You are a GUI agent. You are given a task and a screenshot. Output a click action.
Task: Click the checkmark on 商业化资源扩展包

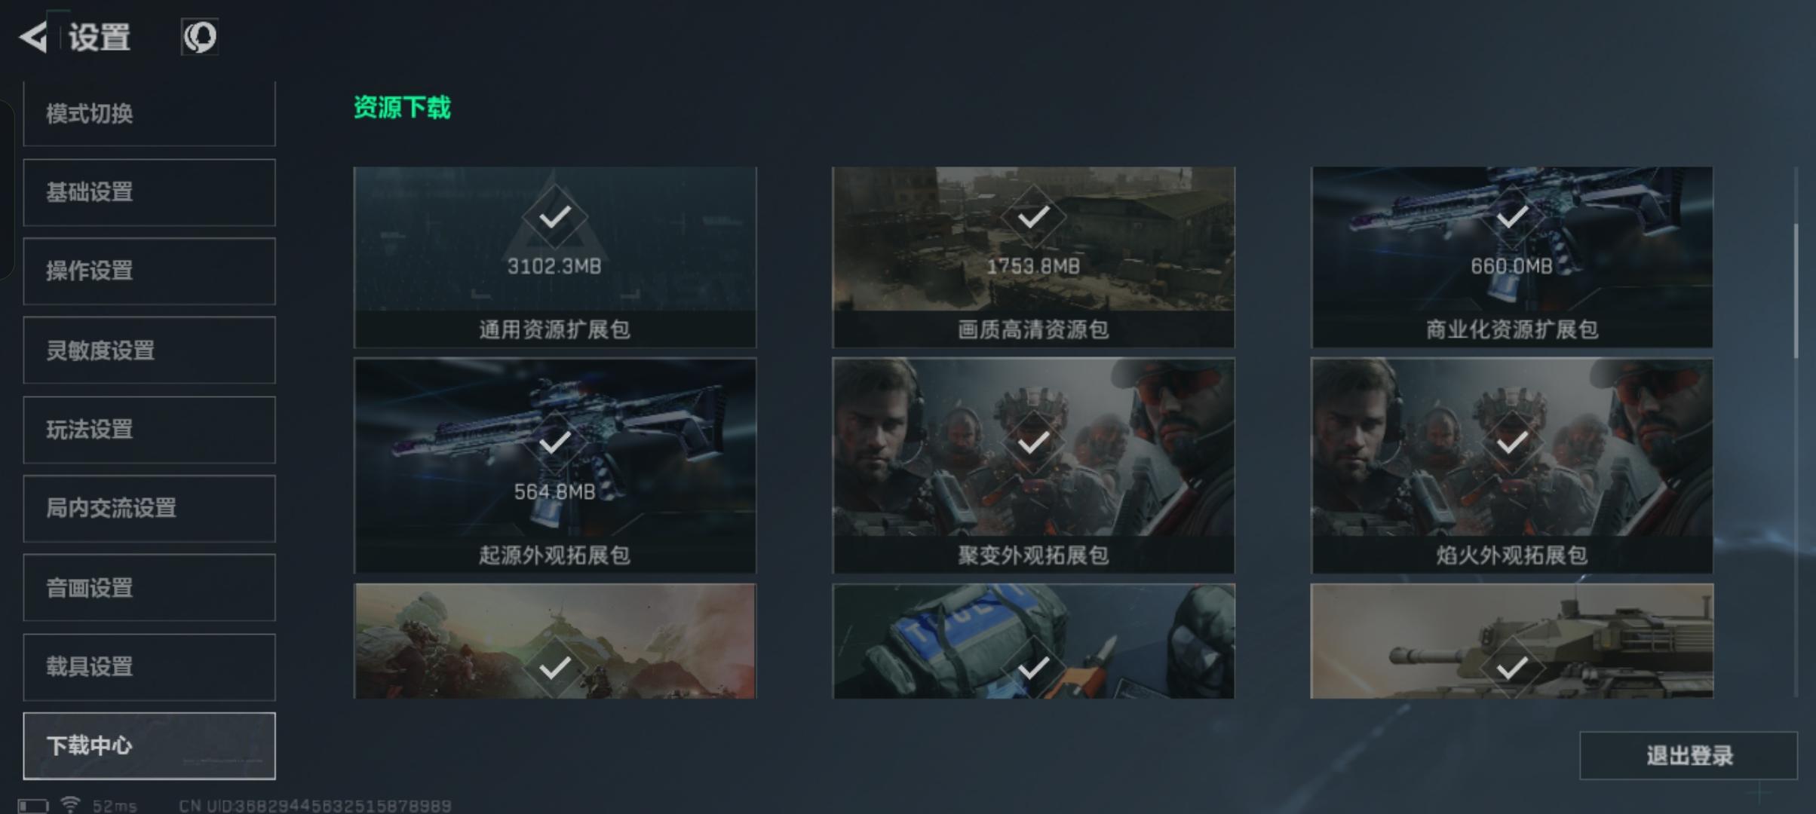click(1512, 217)
